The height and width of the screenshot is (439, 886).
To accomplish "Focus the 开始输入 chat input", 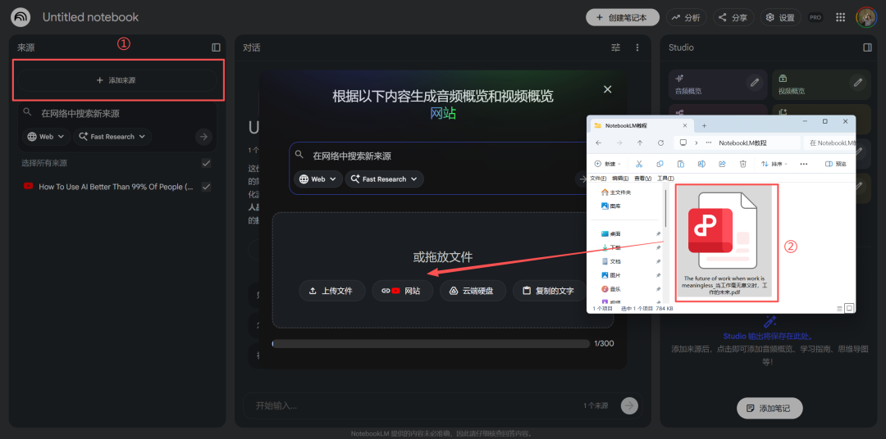I will click(415, 405).
